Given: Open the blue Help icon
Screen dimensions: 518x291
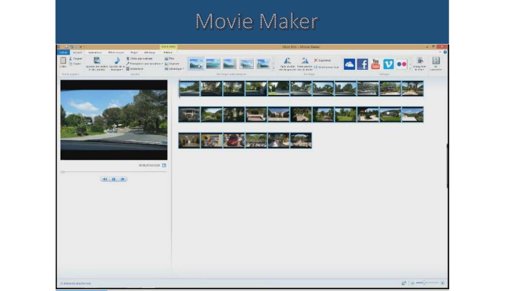Looking at the screenshot, I should (445, 53).
